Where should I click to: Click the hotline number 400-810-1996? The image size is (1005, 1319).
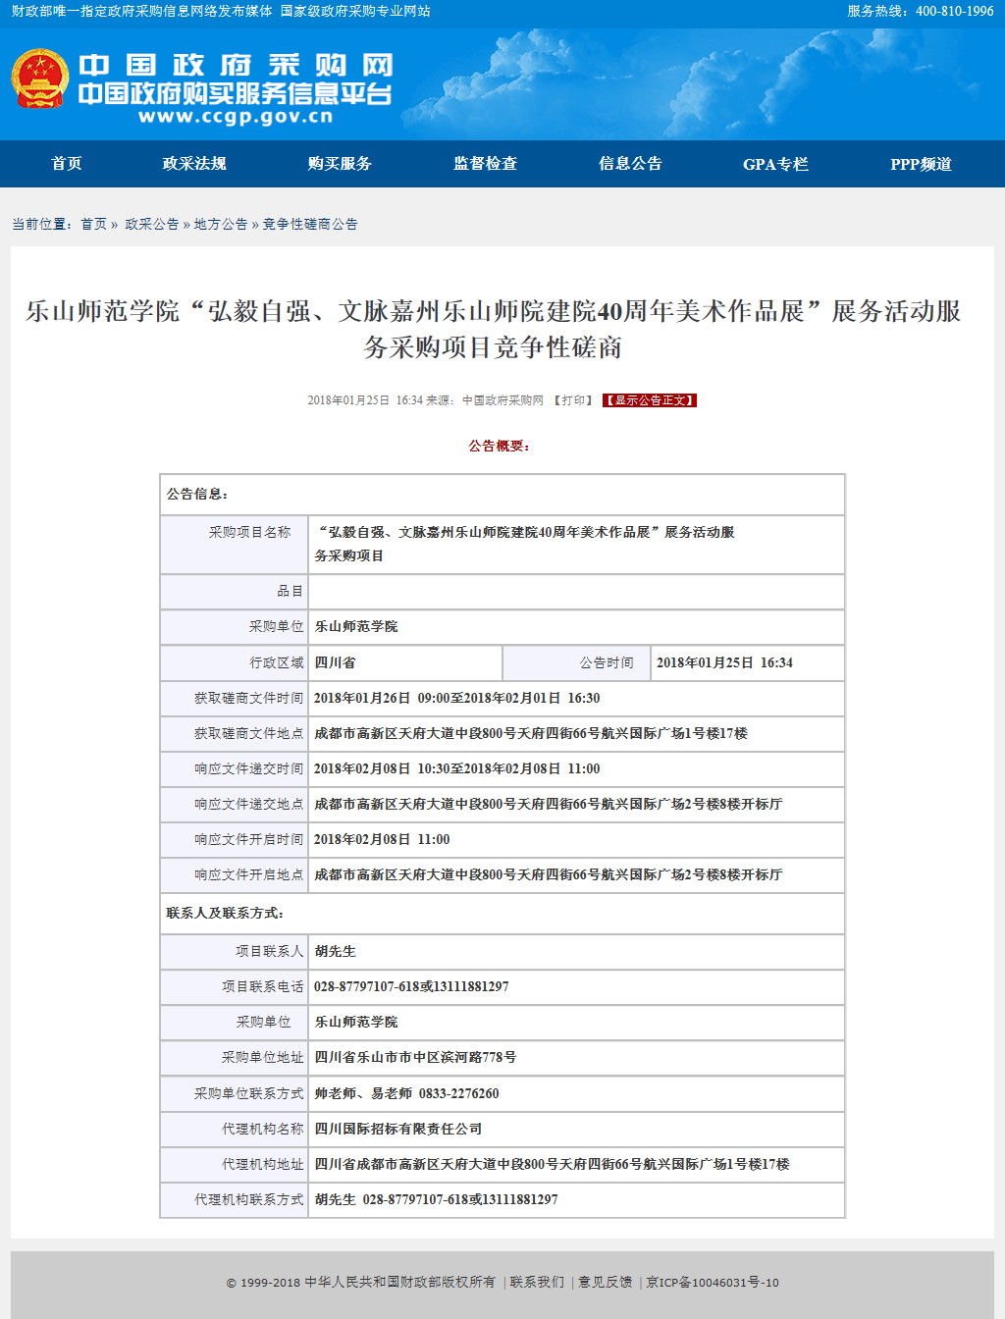(x=955, y=11)
